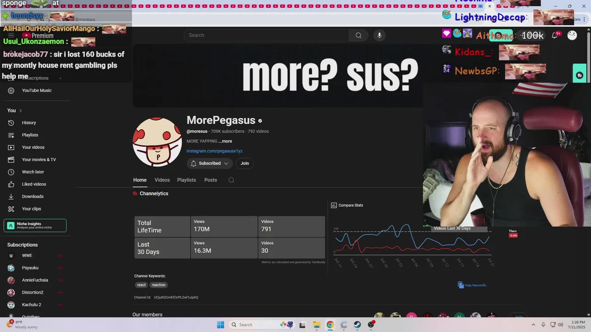Open the Distortion2 subscription channel
Image resolution: width=591 pixels, height=332 pixels.
(32, 292)
